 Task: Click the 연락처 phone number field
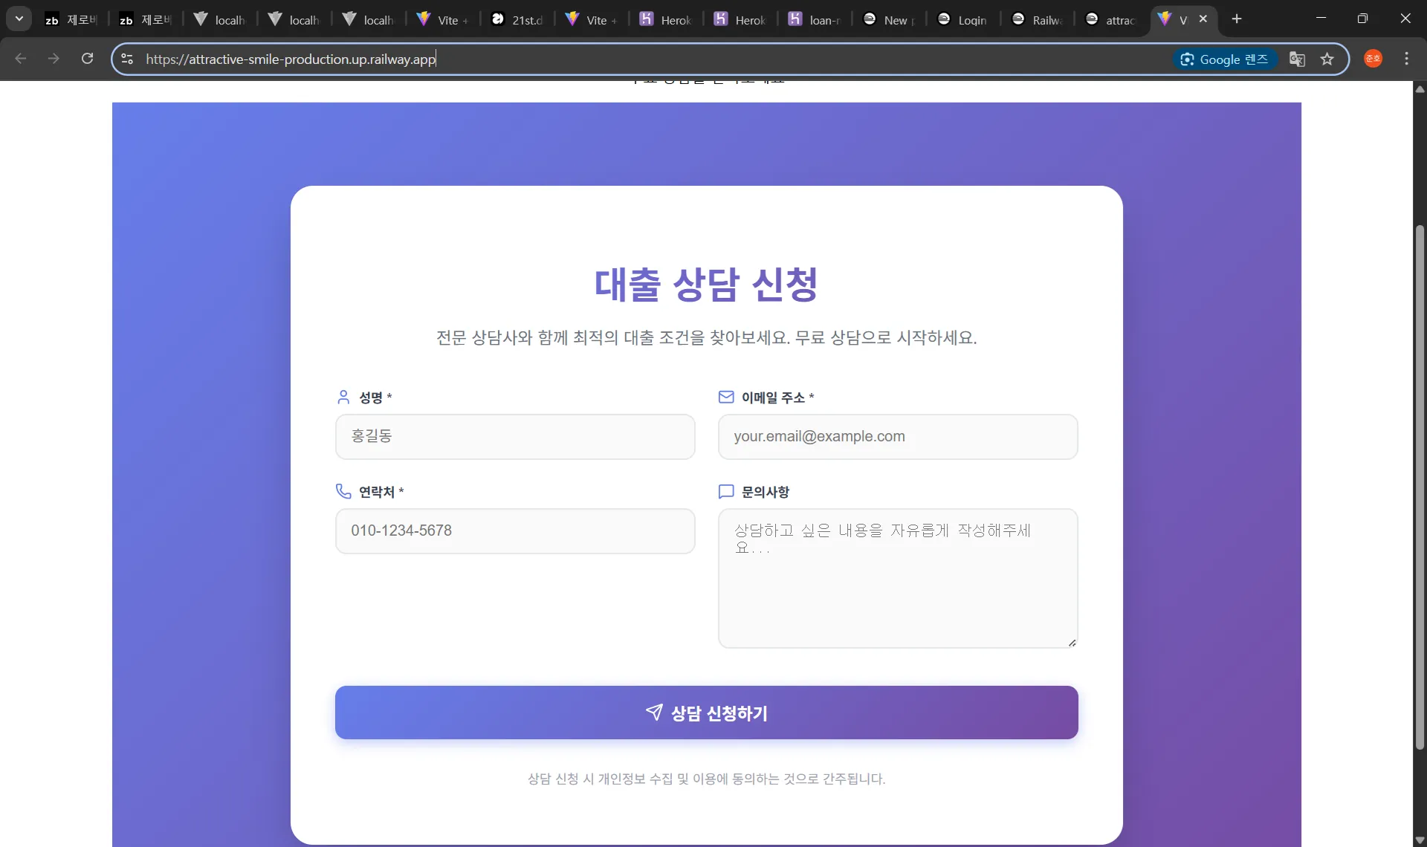(x=515, y=531)
